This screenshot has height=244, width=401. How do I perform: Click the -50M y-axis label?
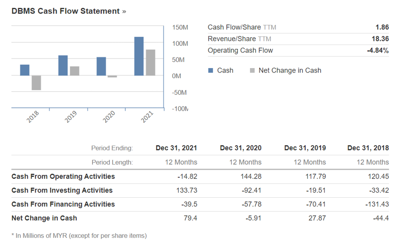point(179,93)
